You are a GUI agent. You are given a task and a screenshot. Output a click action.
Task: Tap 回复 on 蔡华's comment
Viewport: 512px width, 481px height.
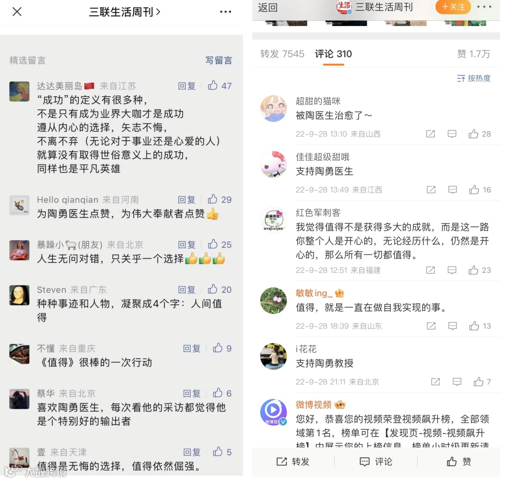192,393
